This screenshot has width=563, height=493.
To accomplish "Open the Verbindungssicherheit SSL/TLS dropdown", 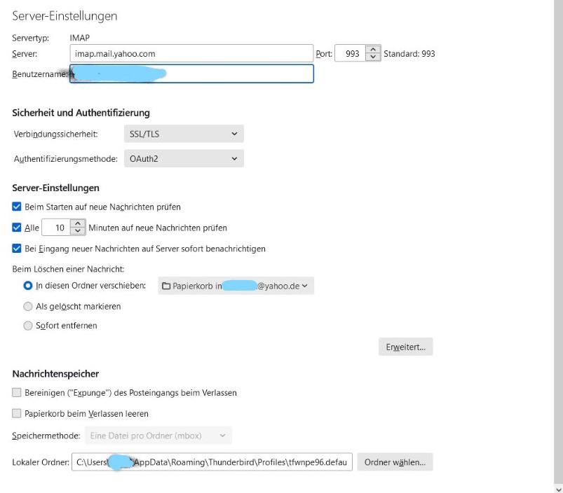I will coord(184,134).
